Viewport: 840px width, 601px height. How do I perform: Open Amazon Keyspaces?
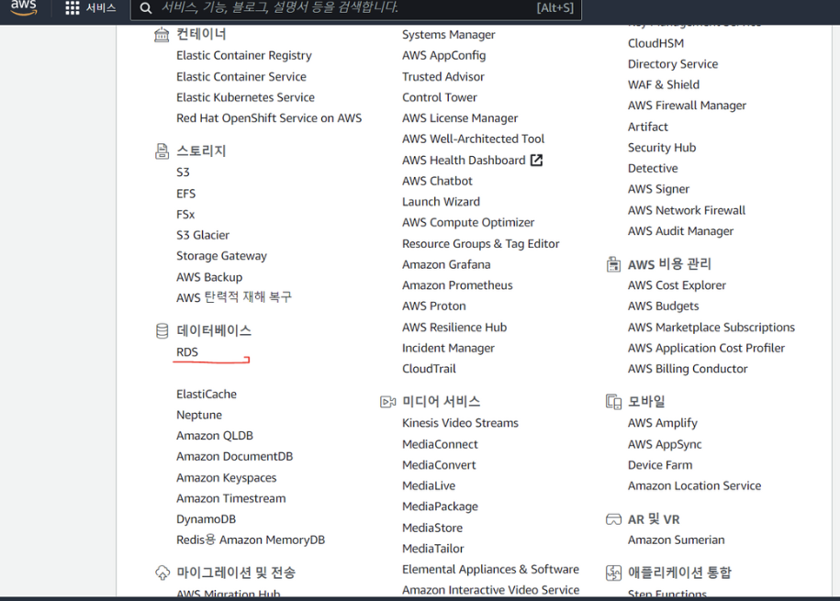click(226, 478)
